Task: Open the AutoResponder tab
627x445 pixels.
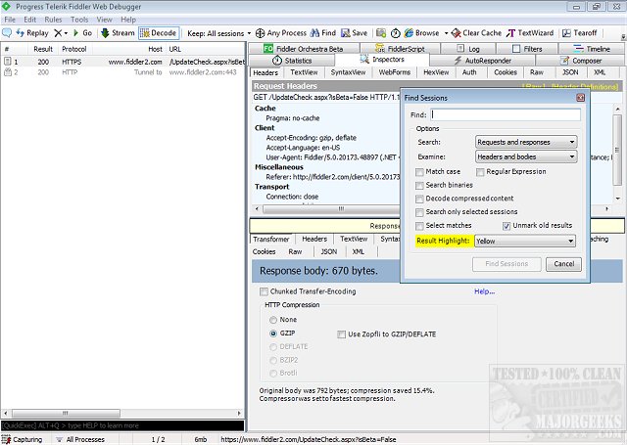Action: tap(482, 61)
